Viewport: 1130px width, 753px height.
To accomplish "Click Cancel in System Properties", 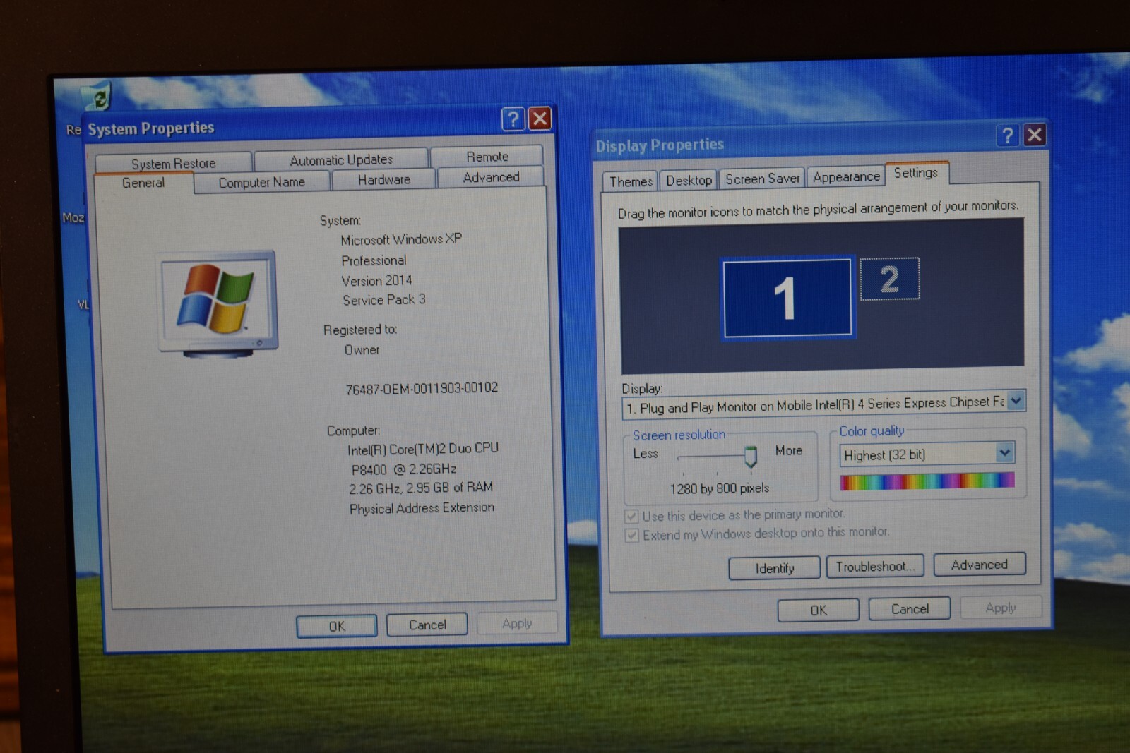I will tap(427, 625).
